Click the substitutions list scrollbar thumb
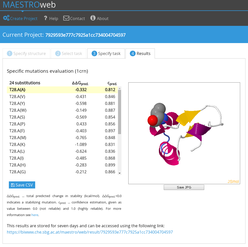 click(x=119, y=112)
